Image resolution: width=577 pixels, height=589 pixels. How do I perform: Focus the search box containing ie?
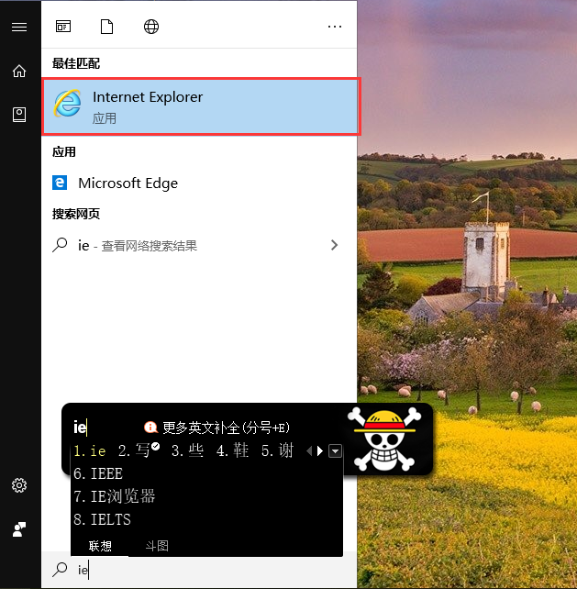199,570
